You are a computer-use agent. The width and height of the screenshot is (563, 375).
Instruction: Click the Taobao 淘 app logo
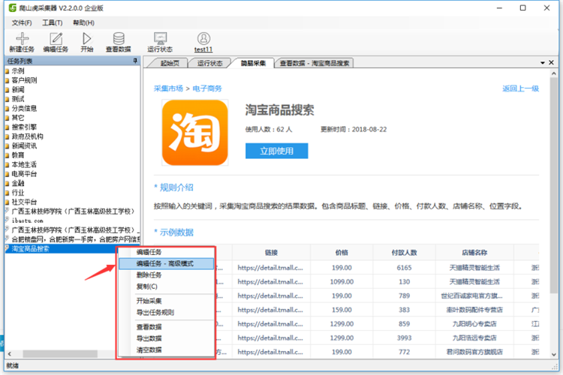(195, 133)
